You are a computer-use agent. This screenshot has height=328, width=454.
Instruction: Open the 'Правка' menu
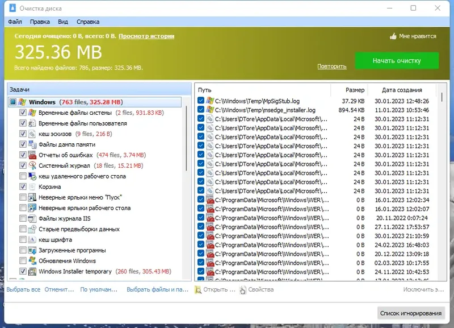[40, 22]
